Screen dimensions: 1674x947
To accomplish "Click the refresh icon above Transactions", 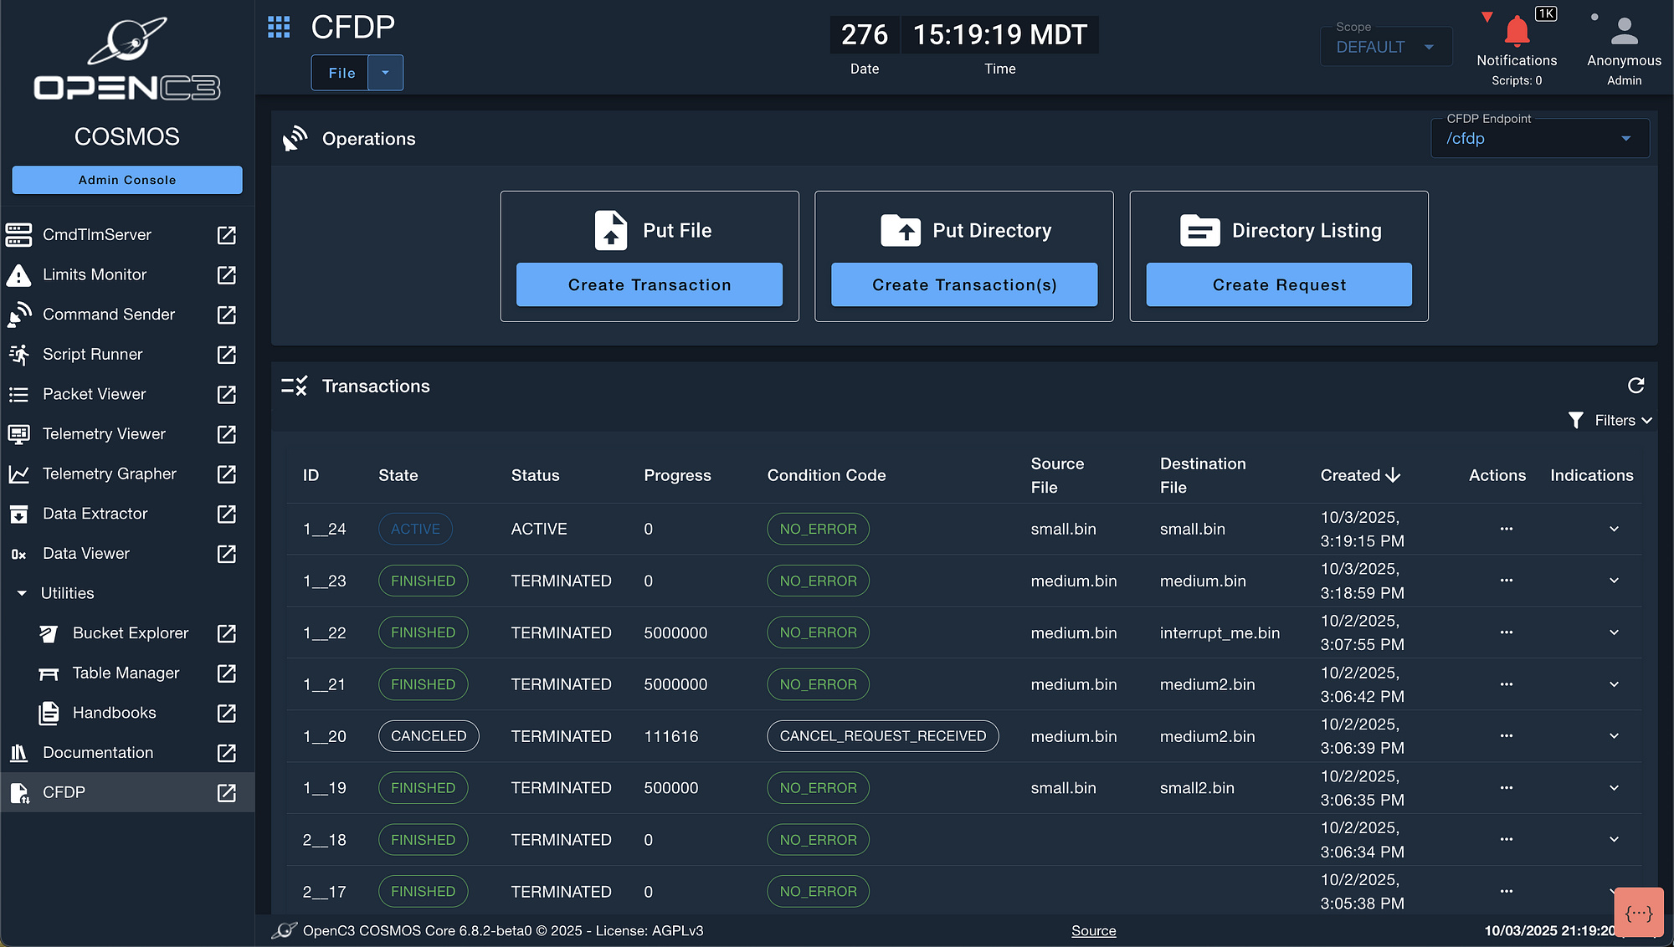I will pyautogui.click(x=1636, y=386).
